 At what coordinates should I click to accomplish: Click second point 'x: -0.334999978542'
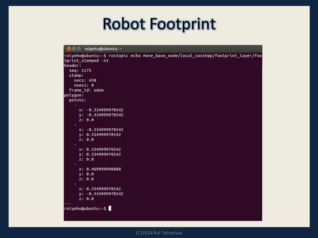101,130
